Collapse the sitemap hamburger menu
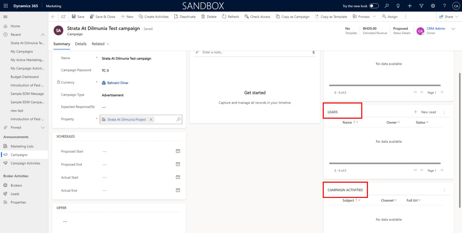Image resolution: width=462 pixels, height=233 pixels. (5, 17)
